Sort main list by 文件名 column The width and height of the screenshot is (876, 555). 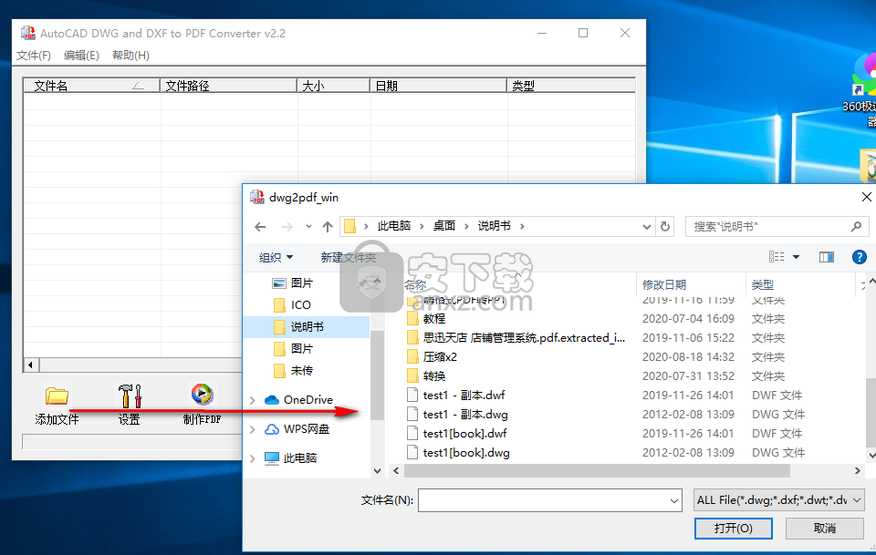(x=91, y=86)
